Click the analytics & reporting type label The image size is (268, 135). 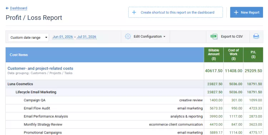[x=187, y=117]
